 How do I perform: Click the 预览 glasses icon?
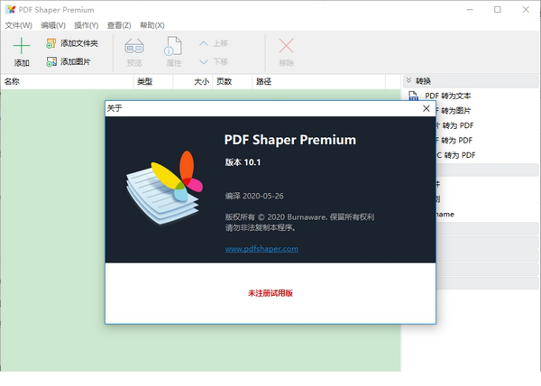[134, 46]
